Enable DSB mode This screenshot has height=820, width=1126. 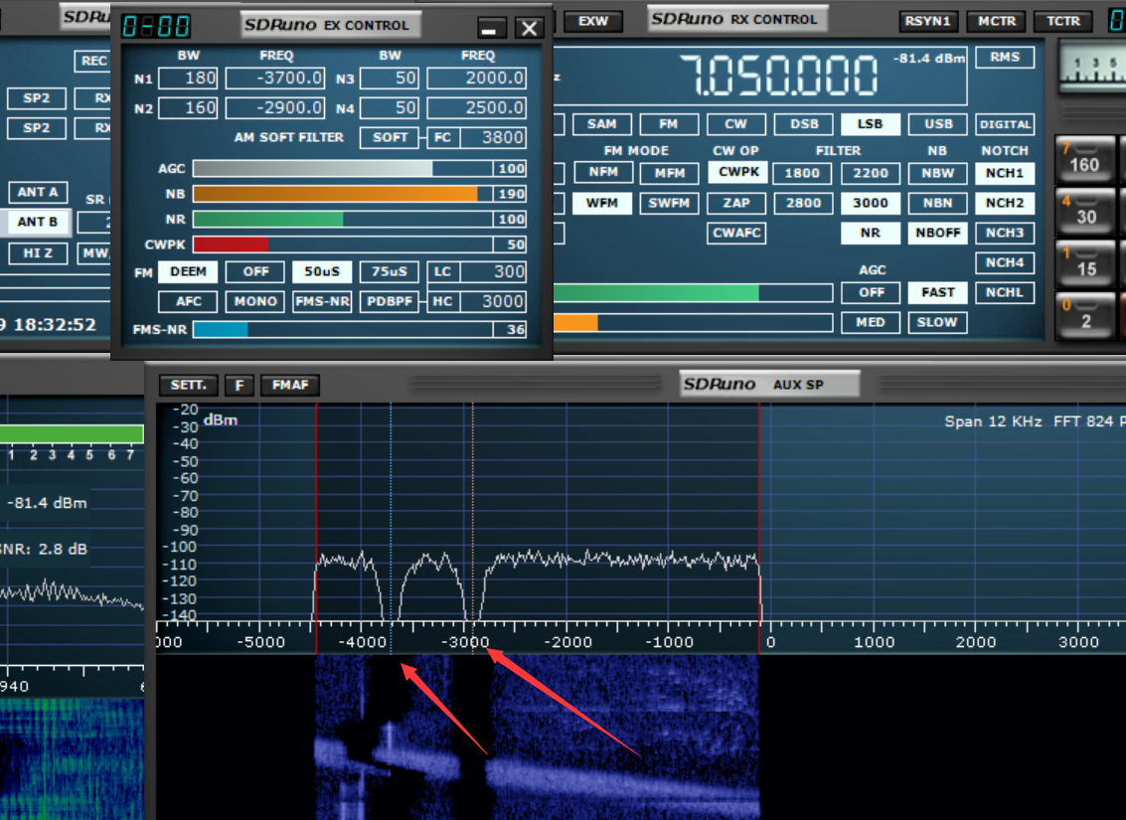click(804, 124)
